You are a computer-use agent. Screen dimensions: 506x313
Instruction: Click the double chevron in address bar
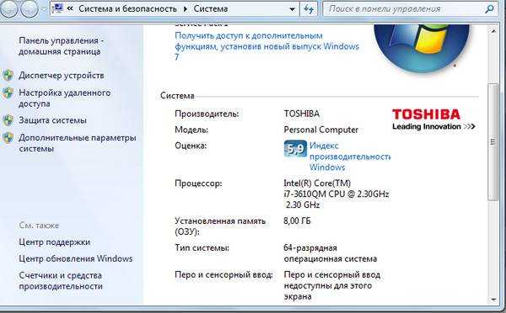tap(70, 8)
